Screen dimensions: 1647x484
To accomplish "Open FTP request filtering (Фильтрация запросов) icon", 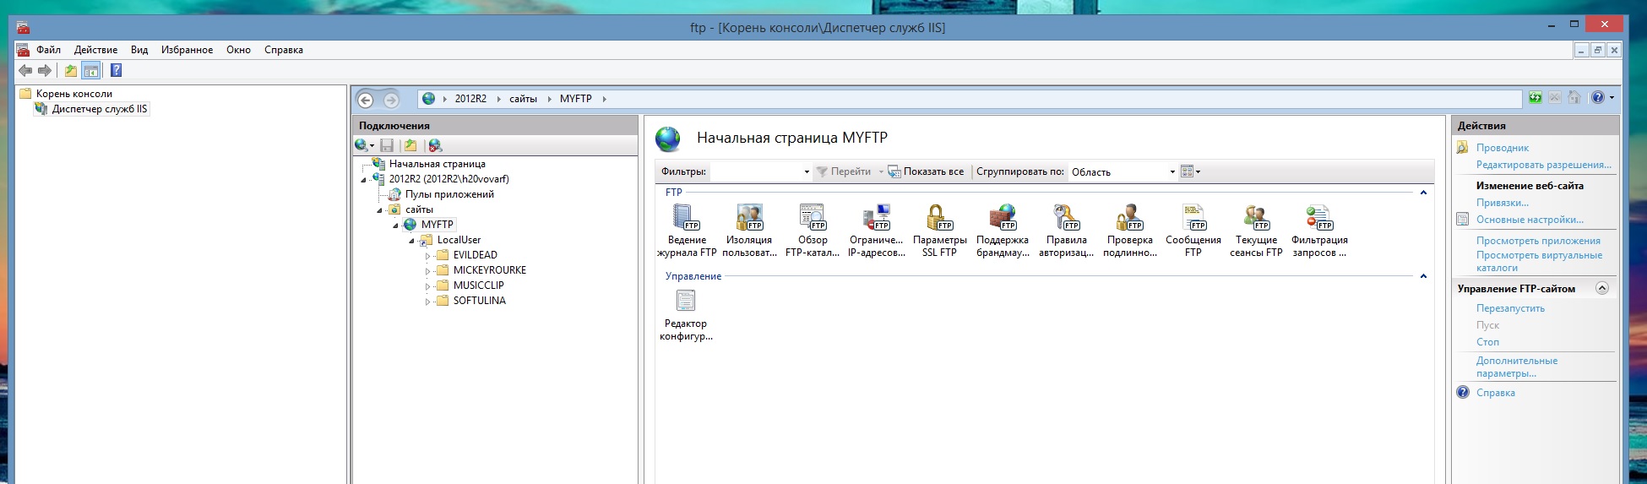I will tap(1318, 218).
